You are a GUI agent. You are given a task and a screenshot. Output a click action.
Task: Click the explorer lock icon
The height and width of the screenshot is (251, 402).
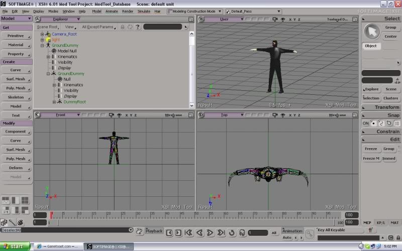(x=123, y=27)
